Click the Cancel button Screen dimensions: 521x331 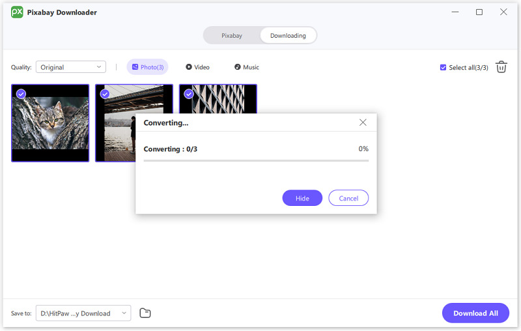[348, 198]
